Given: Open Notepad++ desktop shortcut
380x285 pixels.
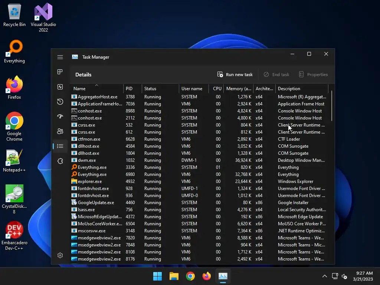Looking at the screenshot, I should coord(14,161).
